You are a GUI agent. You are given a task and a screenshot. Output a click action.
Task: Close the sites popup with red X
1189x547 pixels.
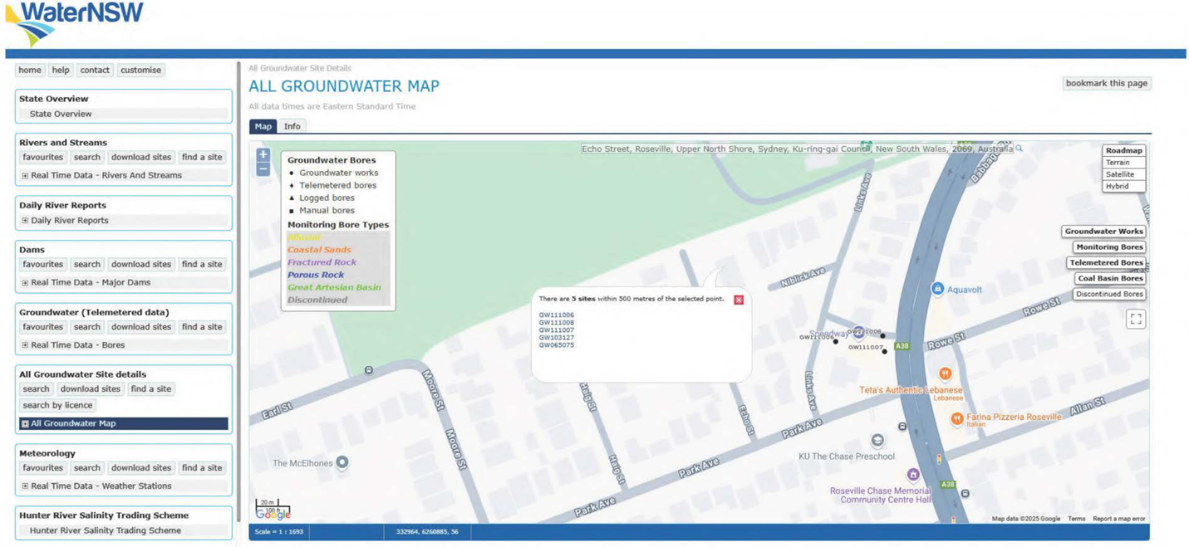[x=739, y=300]
